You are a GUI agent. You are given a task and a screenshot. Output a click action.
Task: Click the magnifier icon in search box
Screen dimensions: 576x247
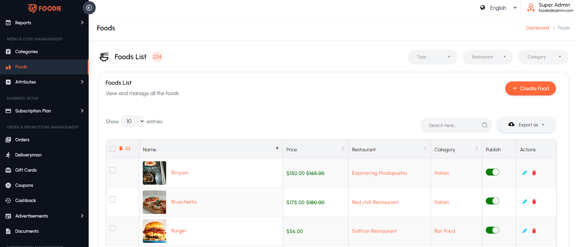pyautogui.click(x=485, y=125)
